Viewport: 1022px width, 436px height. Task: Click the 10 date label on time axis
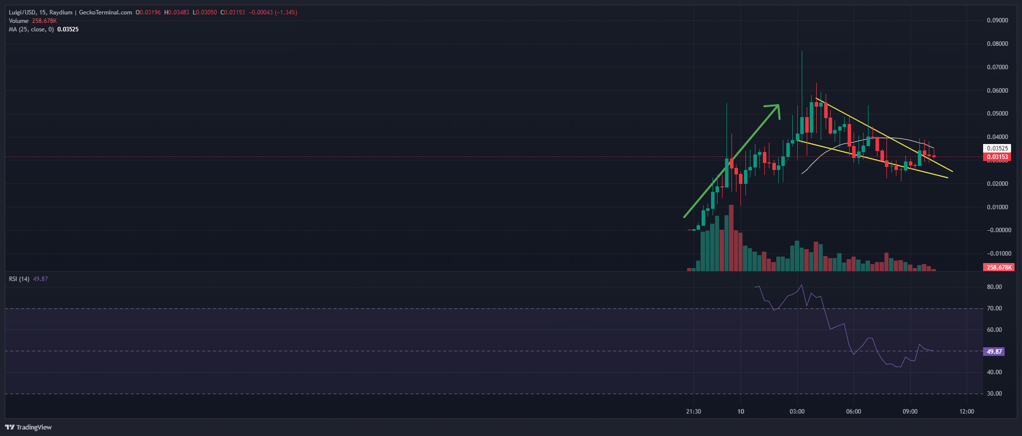tap(741, 412)
